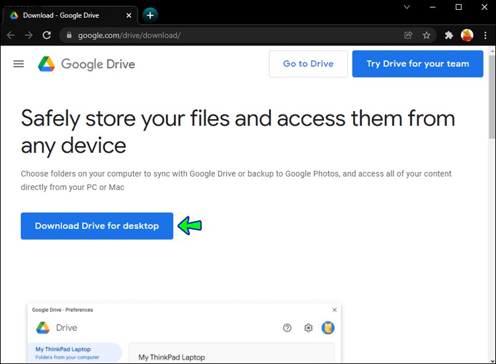Click the scrollbar down arrow
This screenshot has height=364, width=496.
[492, 361]
